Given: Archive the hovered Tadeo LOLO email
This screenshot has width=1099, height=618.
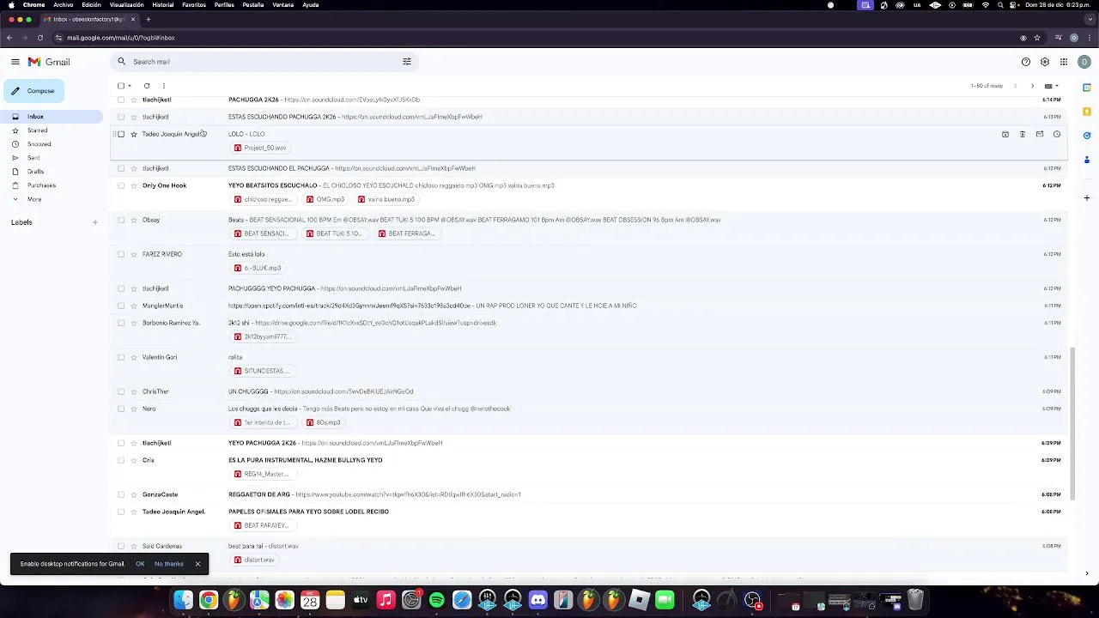Looking at the screenshot, I should pyautogui.click(x=1005, y=134).
